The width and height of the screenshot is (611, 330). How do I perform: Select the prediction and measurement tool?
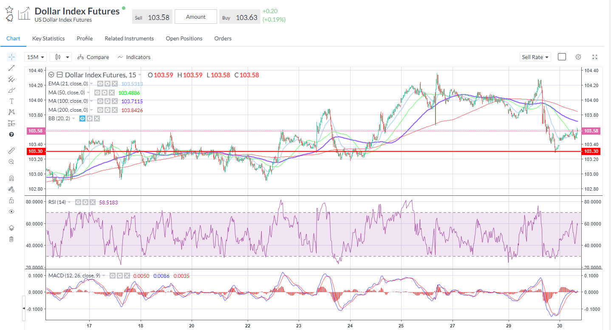(11, 123)
